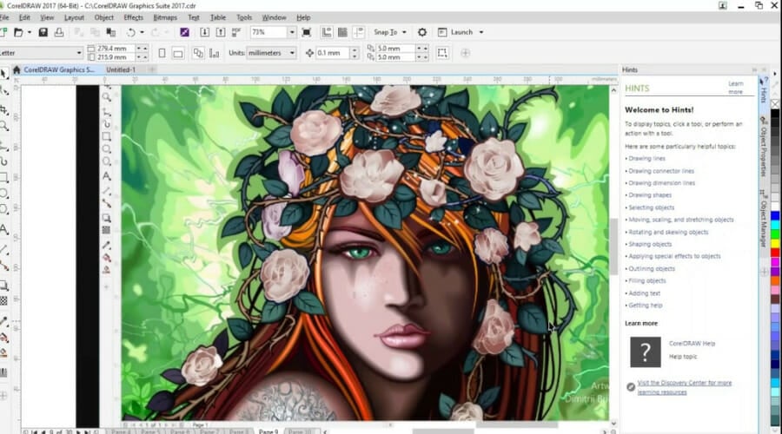782x434 pixels.
Task: Select the Interactive Fill tool in the left toolbox
Action: [x=4, y=338]
